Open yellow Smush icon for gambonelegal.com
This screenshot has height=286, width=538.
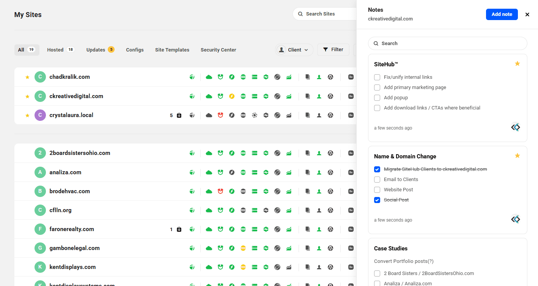click(243, 248)
